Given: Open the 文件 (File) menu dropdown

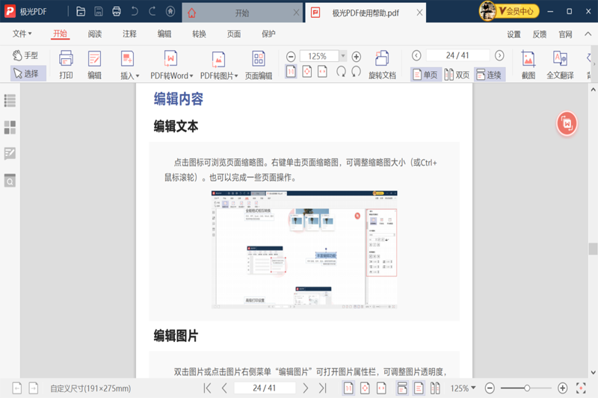Looking at the screenshot, I should (22, 34).
